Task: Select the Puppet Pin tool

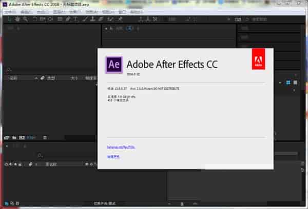Action: tap(120, 19)
